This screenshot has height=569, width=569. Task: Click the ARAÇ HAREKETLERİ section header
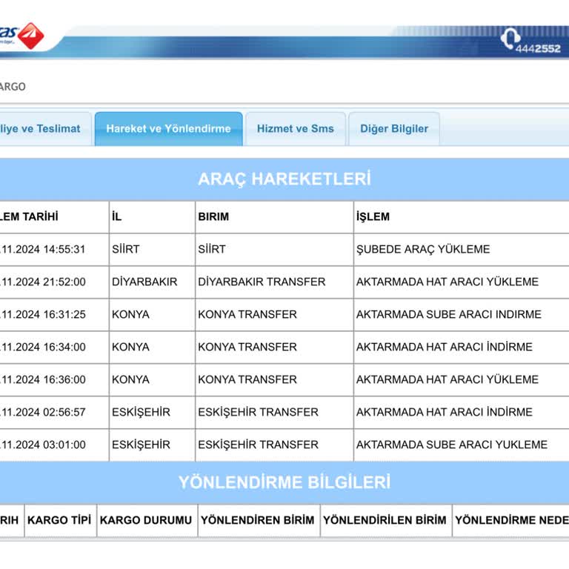click(284, 179)
